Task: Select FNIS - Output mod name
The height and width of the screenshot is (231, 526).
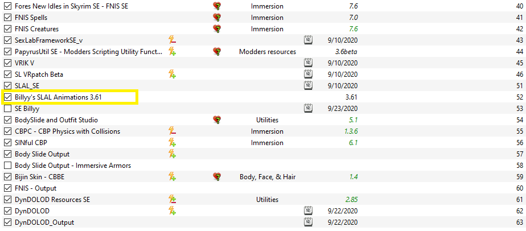Action: pyautogui.click(x=35, y=188)
